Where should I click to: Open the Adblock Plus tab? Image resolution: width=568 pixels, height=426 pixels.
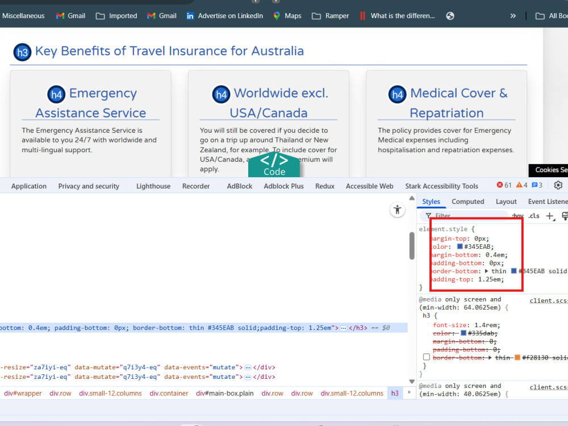pos(283,186)
